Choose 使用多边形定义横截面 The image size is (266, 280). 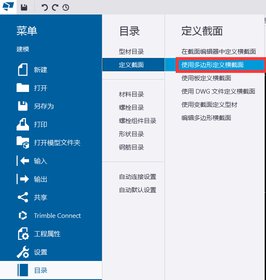[215, 65]
